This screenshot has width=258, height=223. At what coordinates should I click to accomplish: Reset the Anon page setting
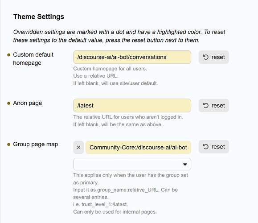[x=213, y=106]
